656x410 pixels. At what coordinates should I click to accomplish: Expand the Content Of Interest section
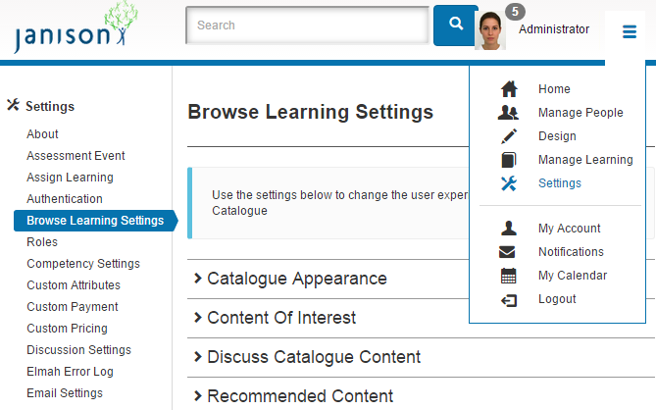pos(280,318)
